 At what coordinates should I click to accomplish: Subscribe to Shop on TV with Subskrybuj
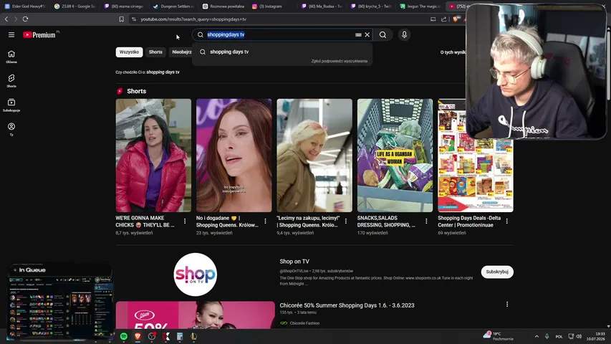[x=497, y=272]
